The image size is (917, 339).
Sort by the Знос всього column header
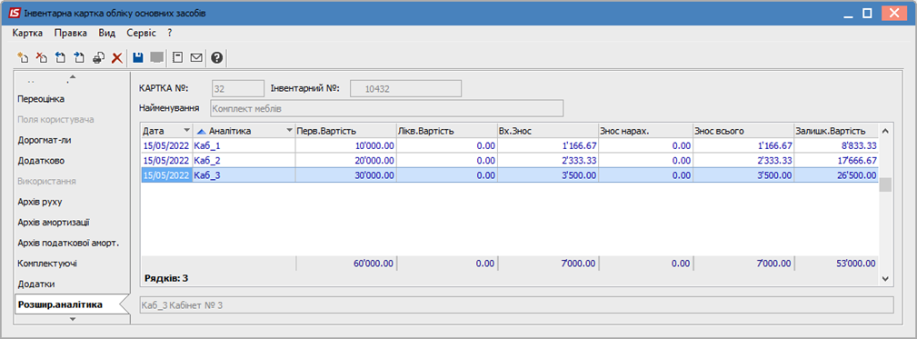pos(743,131)
